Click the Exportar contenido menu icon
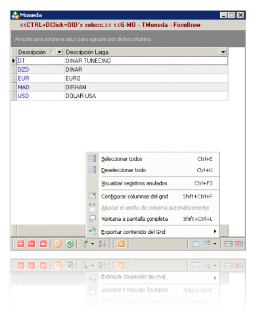The image size is (255, 320). [x=93, y=231]
